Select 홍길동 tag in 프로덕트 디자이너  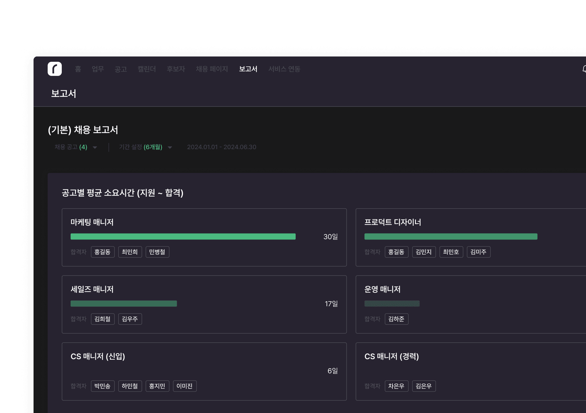pos(397,252)
